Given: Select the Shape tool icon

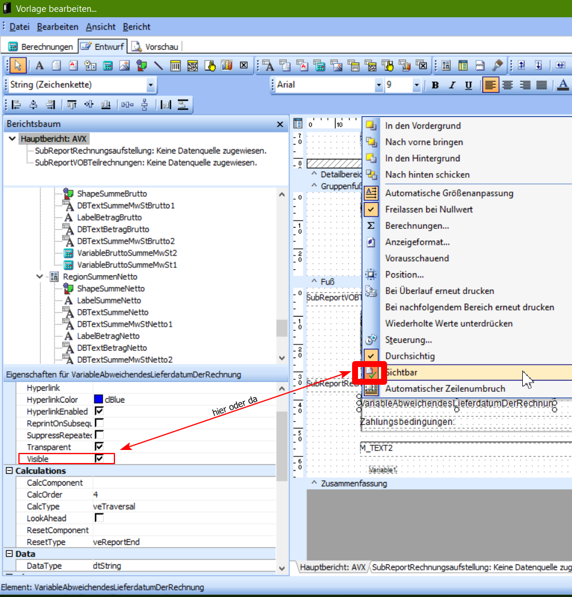Looking at the screenshot, I should tap(141, 65).
